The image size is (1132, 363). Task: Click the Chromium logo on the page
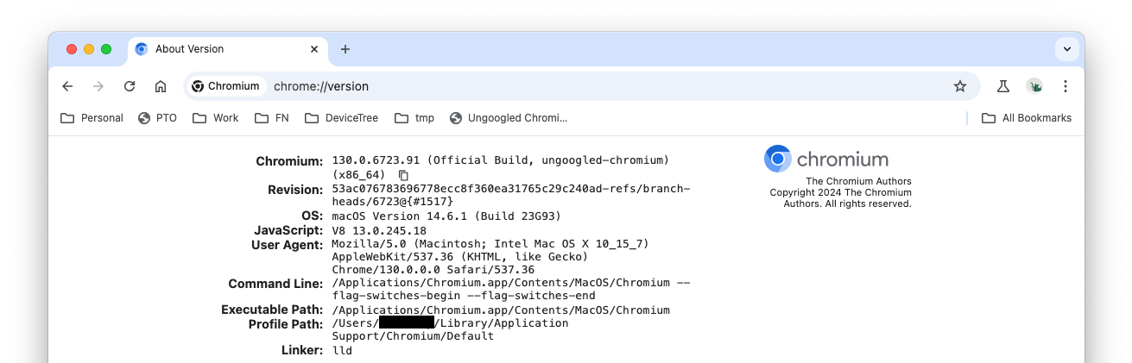tap(826, 160)
